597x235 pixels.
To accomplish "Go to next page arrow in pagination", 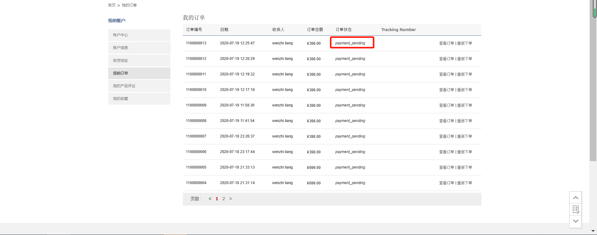I will 230,199.
